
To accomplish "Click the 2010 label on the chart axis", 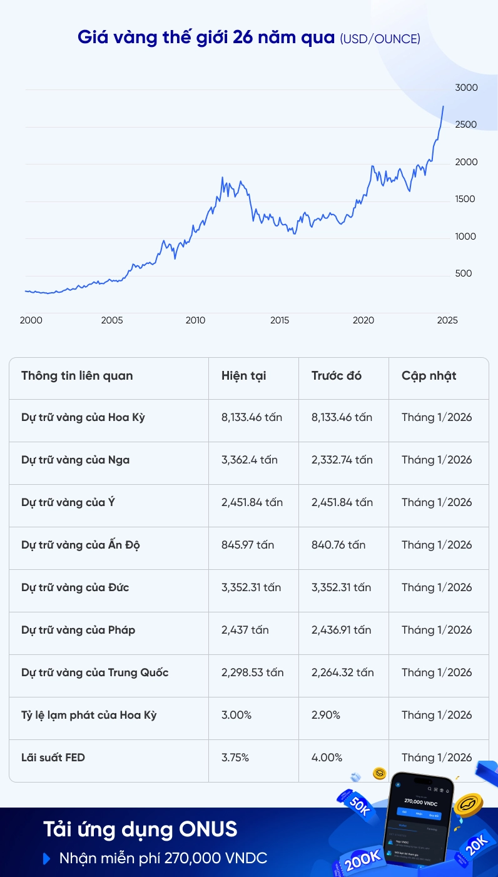I will 195,320.
